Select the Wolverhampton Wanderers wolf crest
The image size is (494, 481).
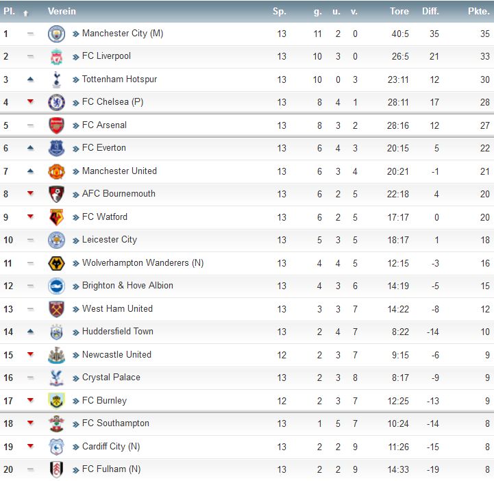pos(56,263)
